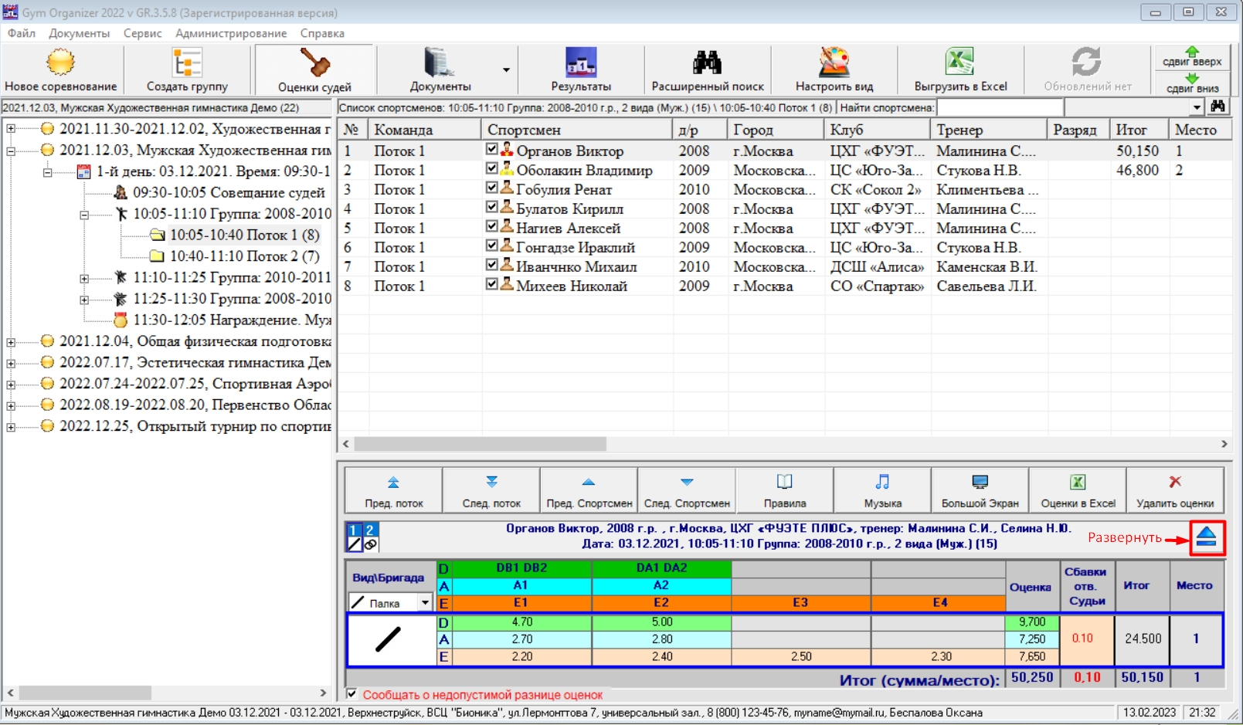This screenshot has height=725, width=1243.
Task: Open Большой Экран monitor icon
Action: (980, 483)
